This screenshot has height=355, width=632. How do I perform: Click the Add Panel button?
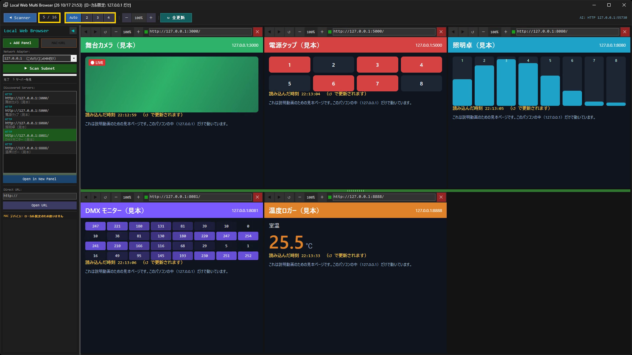click(21, 43)
